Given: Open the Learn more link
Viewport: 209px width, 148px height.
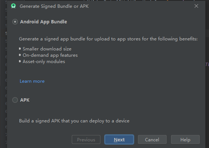Looking at the screenshot, I should pos(32,81).
